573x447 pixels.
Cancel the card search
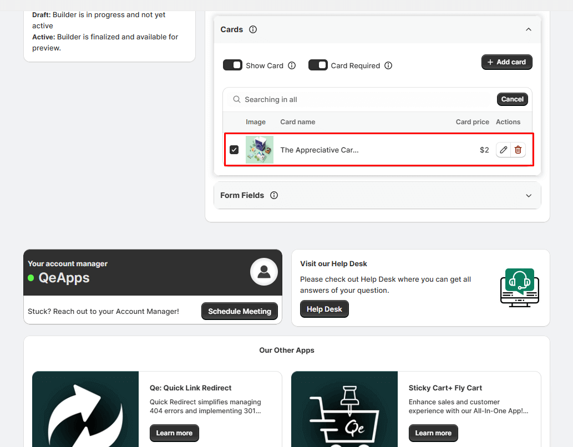coord(512,99)
